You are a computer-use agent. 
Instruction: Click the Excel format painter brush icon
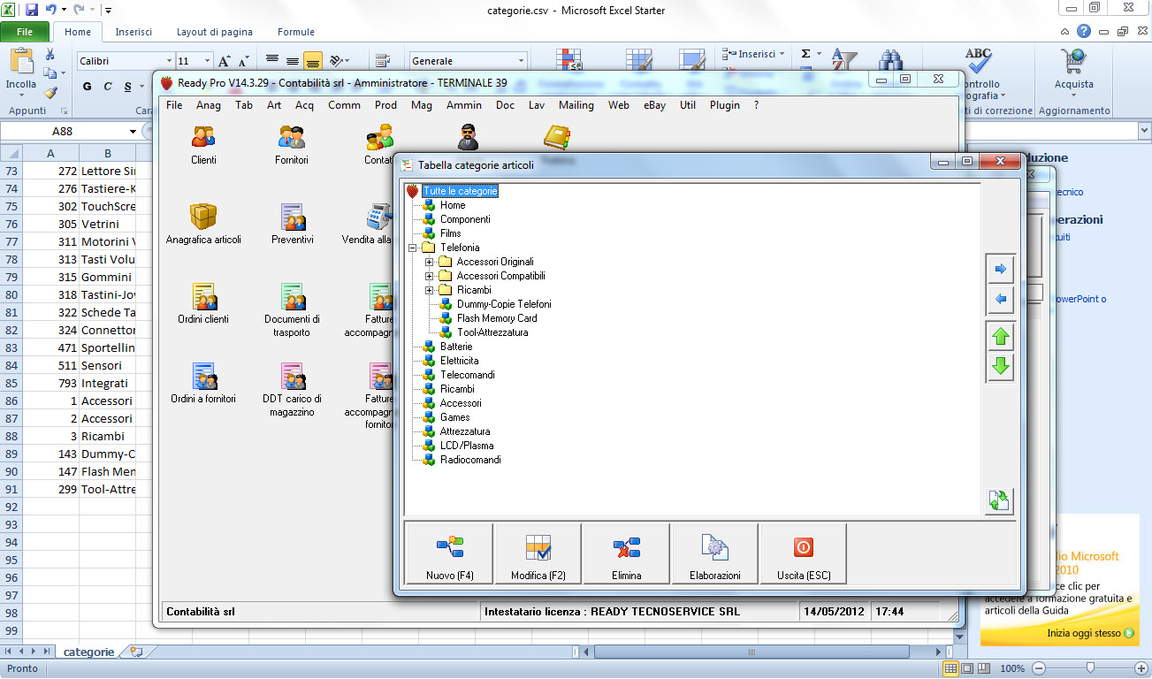(50, 92)
